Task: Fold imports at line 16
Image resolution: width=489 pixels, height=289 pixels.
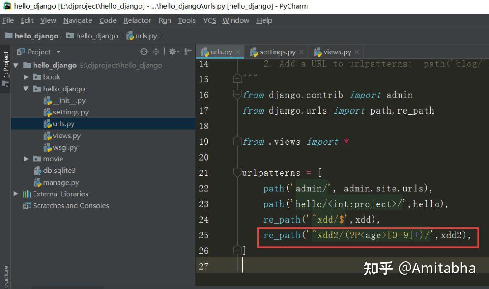Action: (237, 94)
